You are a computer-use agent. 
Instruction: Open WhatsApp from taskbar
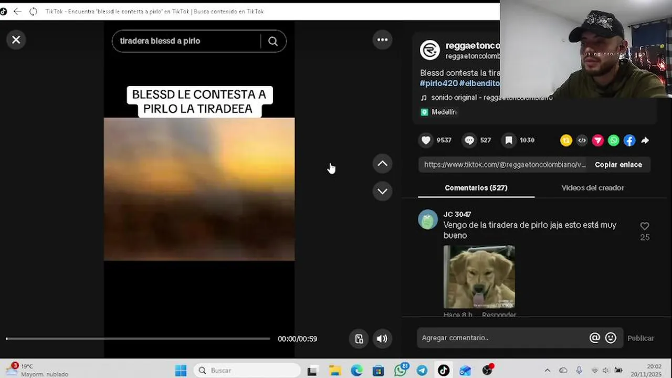(x=401, y=370)
